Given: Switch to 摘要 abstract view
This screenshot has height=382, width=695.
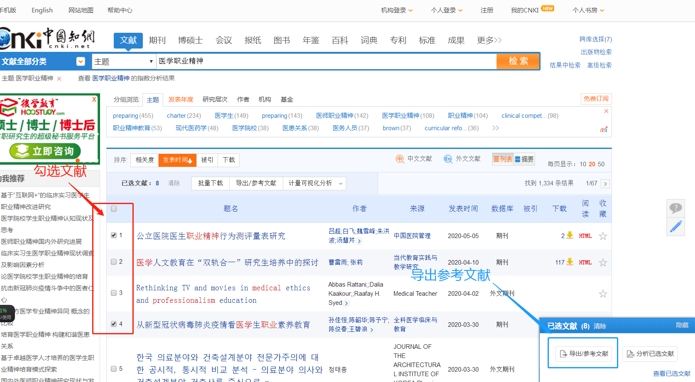Looking at the screenshot, I should (x=524, y=158).
